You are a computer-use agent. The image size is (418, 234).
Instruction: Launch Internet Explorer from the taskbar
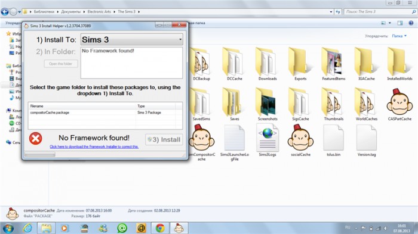coord(27,228)
